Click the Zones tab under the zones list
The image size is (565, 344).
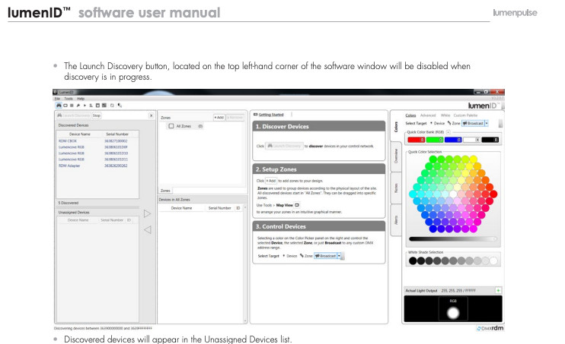point(165,191)
